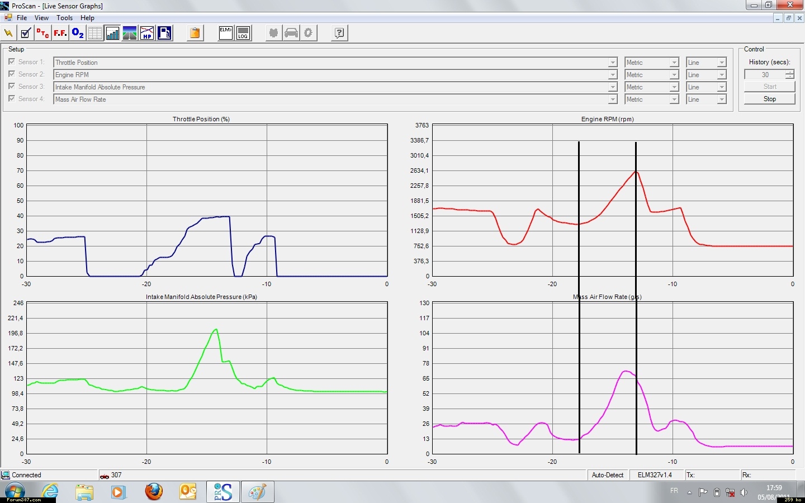
Task: Click the DTC trouble codes toolbar icon
Action: tap(42, 34)
